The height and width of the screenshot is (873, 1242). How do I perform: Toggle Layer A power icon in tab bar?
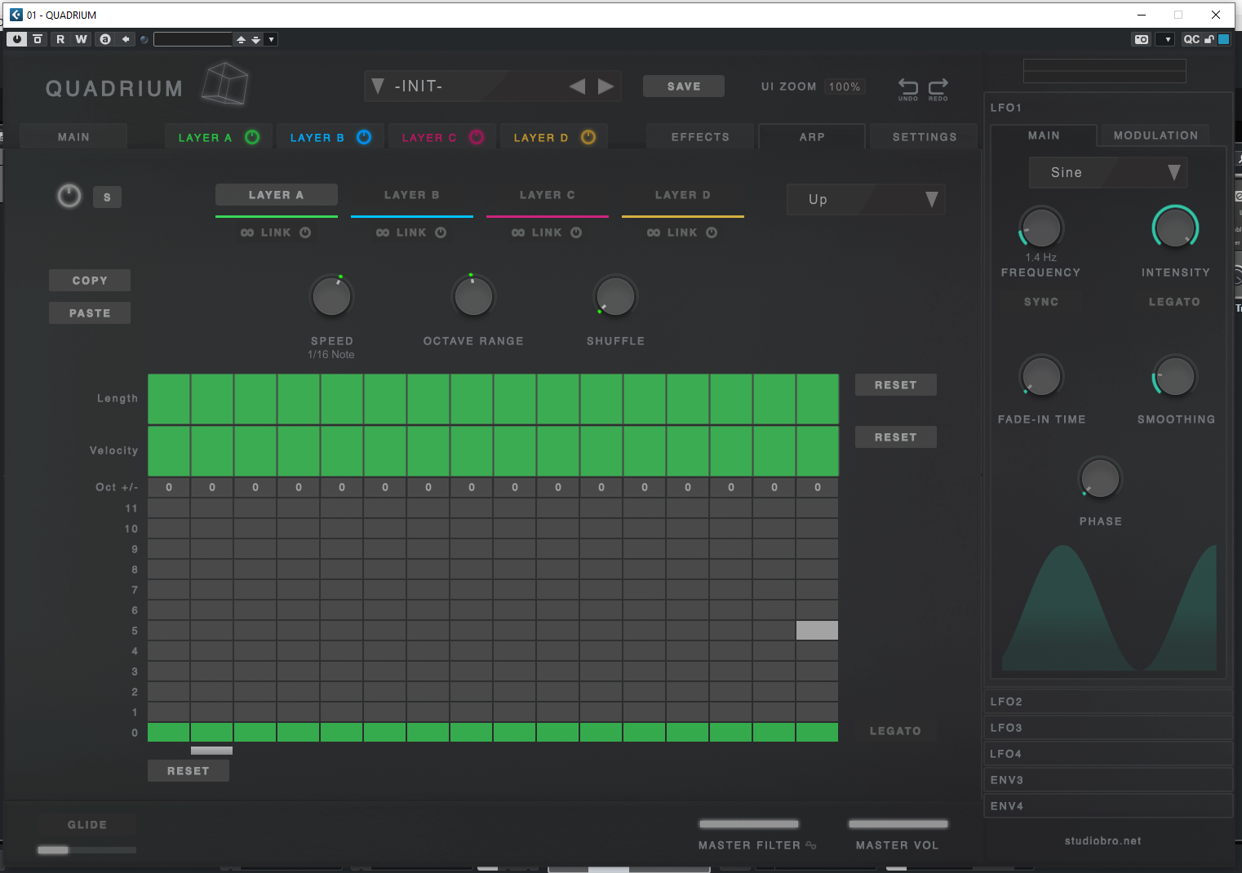(x=252, y=137)
